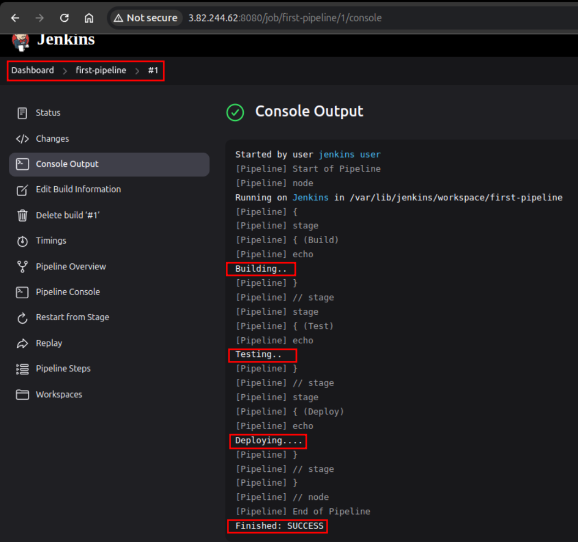Click the Replay share-arrow icon

(22, 343)
